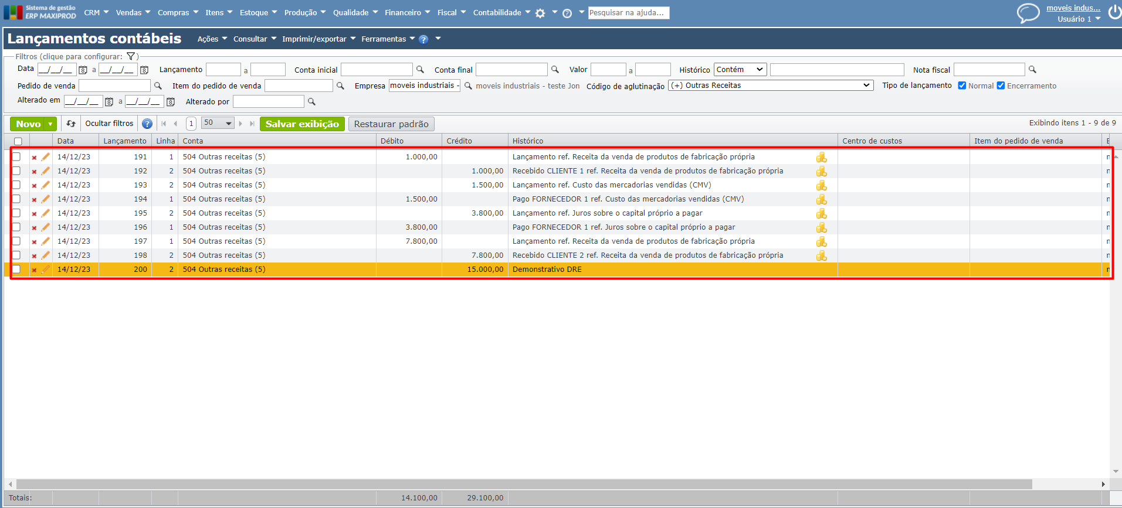Viewport: 1122px width, 508px height.
Task: Open the Financeiro menu
Action: 407,13
